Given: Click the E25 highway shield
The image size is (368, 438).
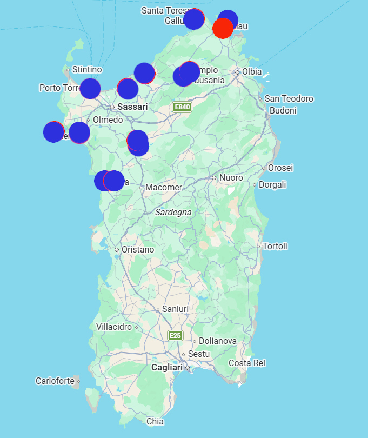Looking at the screenshot, I should [x=175, y=335].
